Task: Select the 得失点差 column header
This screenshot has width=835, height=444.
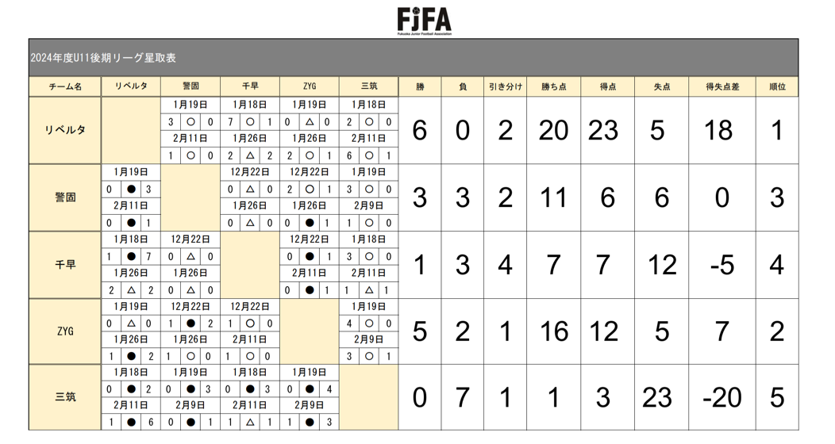Action: pos(722,86)
